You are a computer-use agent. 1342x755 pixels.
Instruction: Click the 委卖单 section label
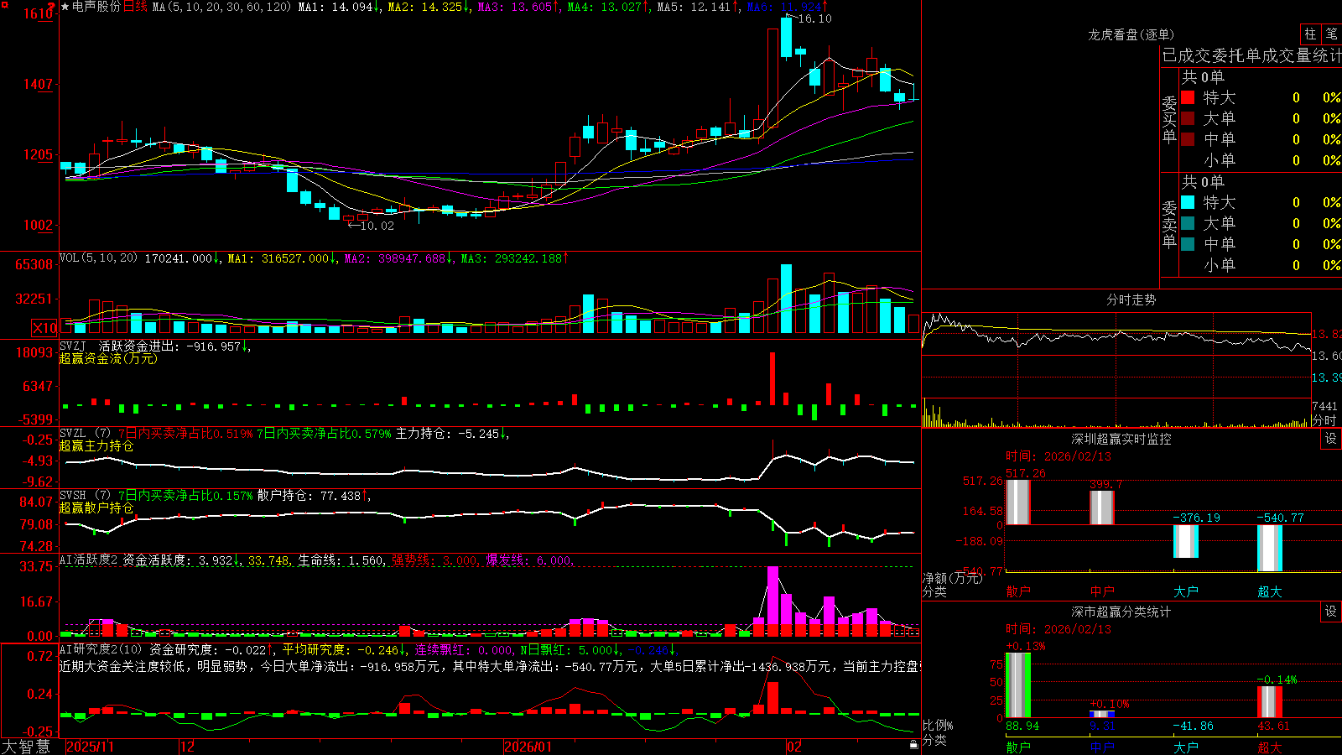tap(1169, 223)
